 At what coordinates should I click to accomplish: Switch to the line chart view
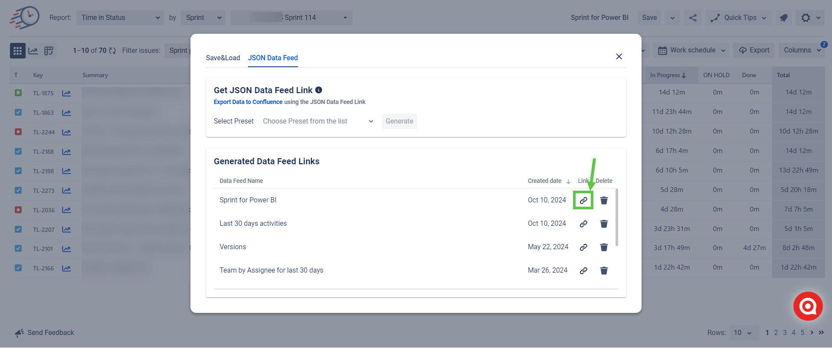pyautogui.click(x=33, y=51)
